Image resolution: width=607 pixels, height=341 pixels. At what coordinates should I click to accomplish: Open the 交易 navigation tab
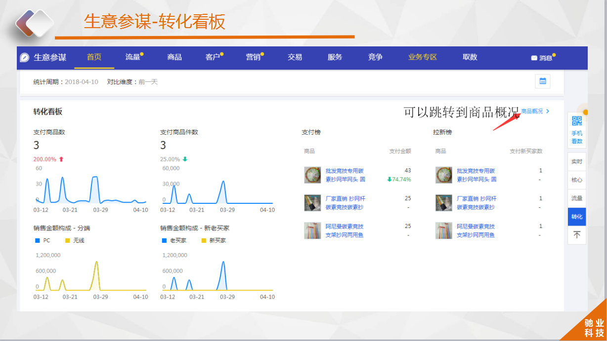(x=295, y=57)
